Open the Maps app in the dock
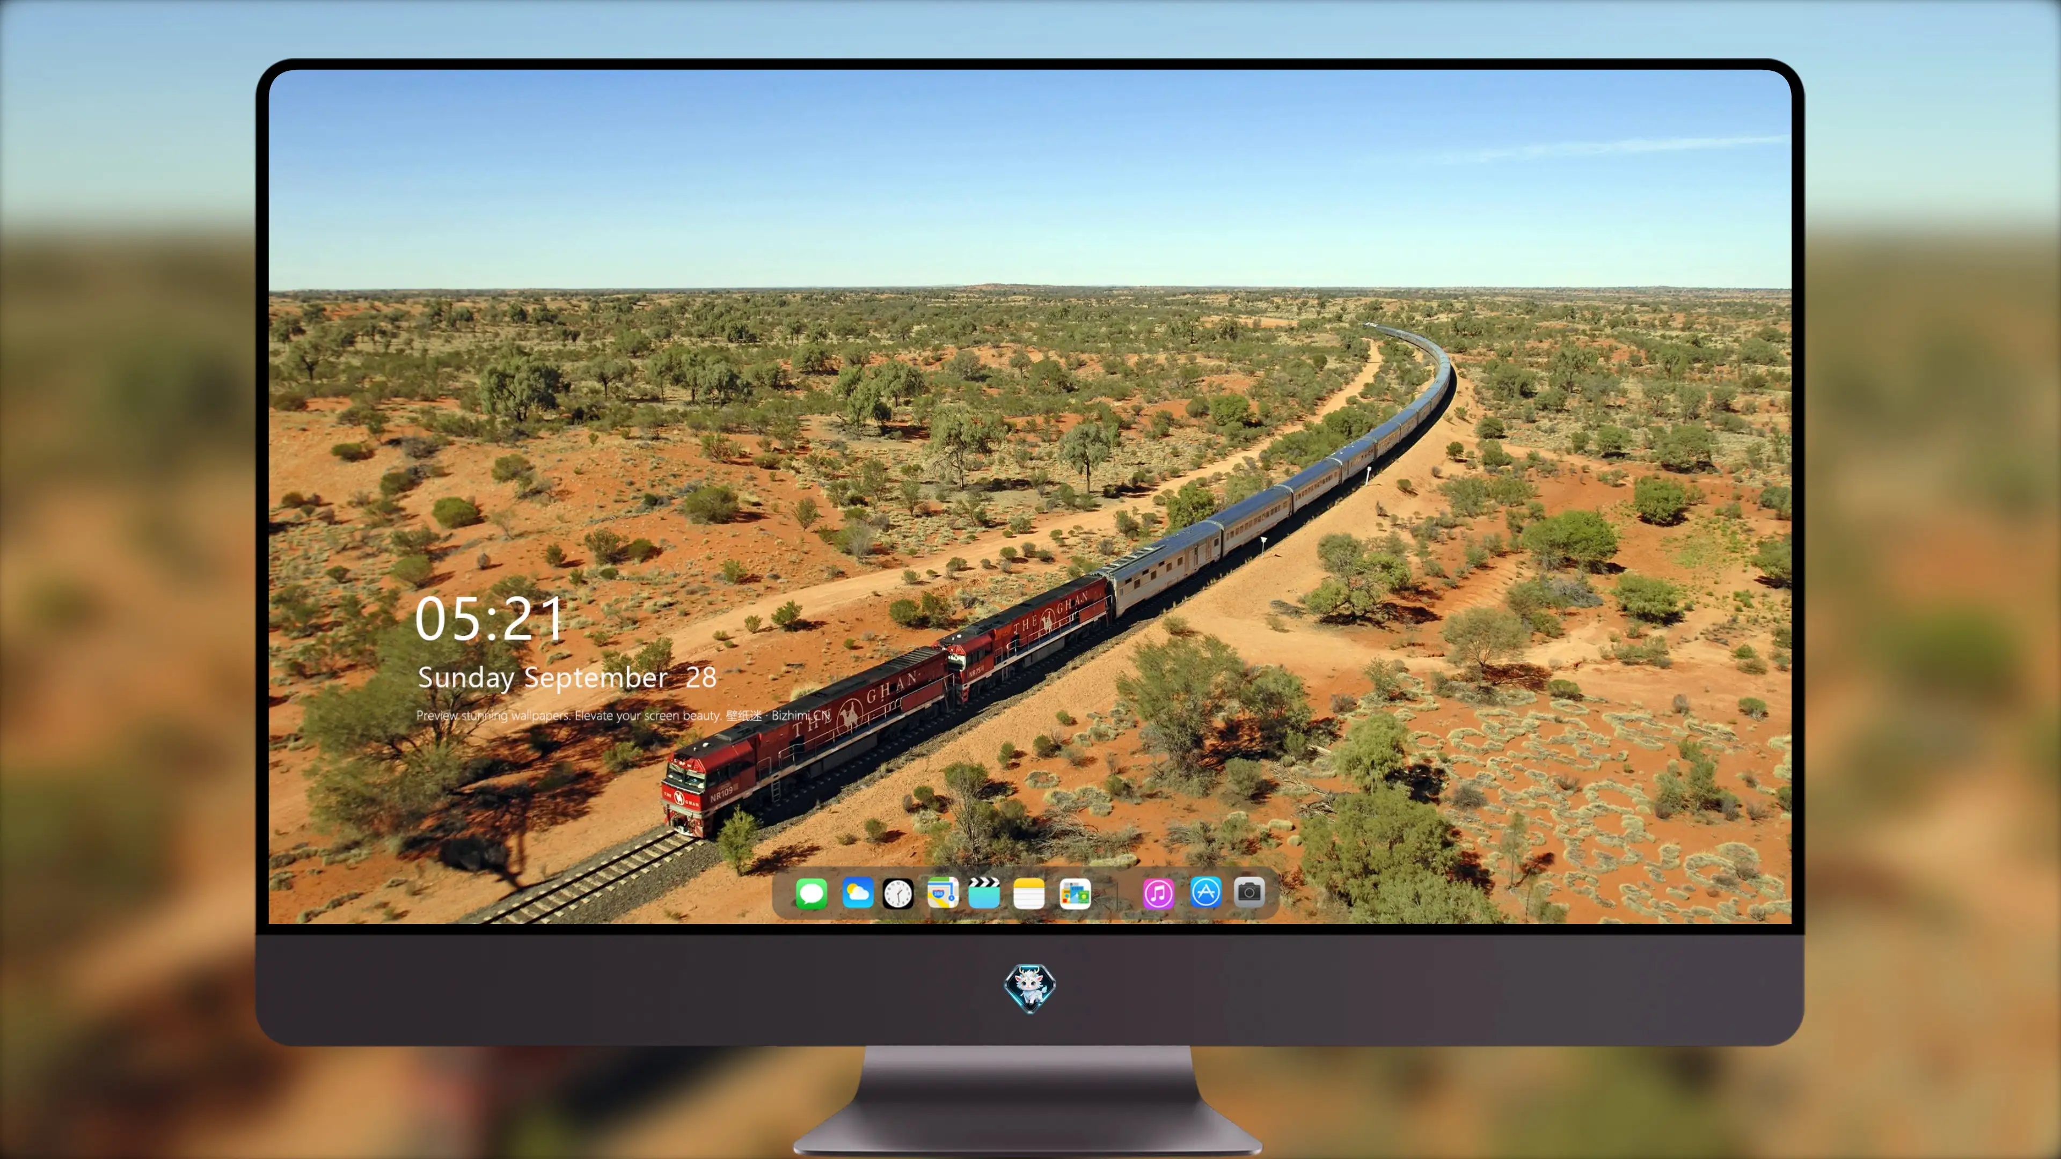 (942, 893)
